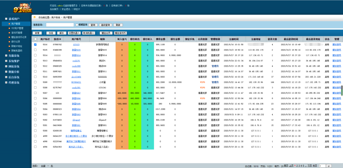Viewport: 343px width, 168px height.
Task: Enable the 模糊查询 fuzzy search checkbox
Action: coord(77,25)
